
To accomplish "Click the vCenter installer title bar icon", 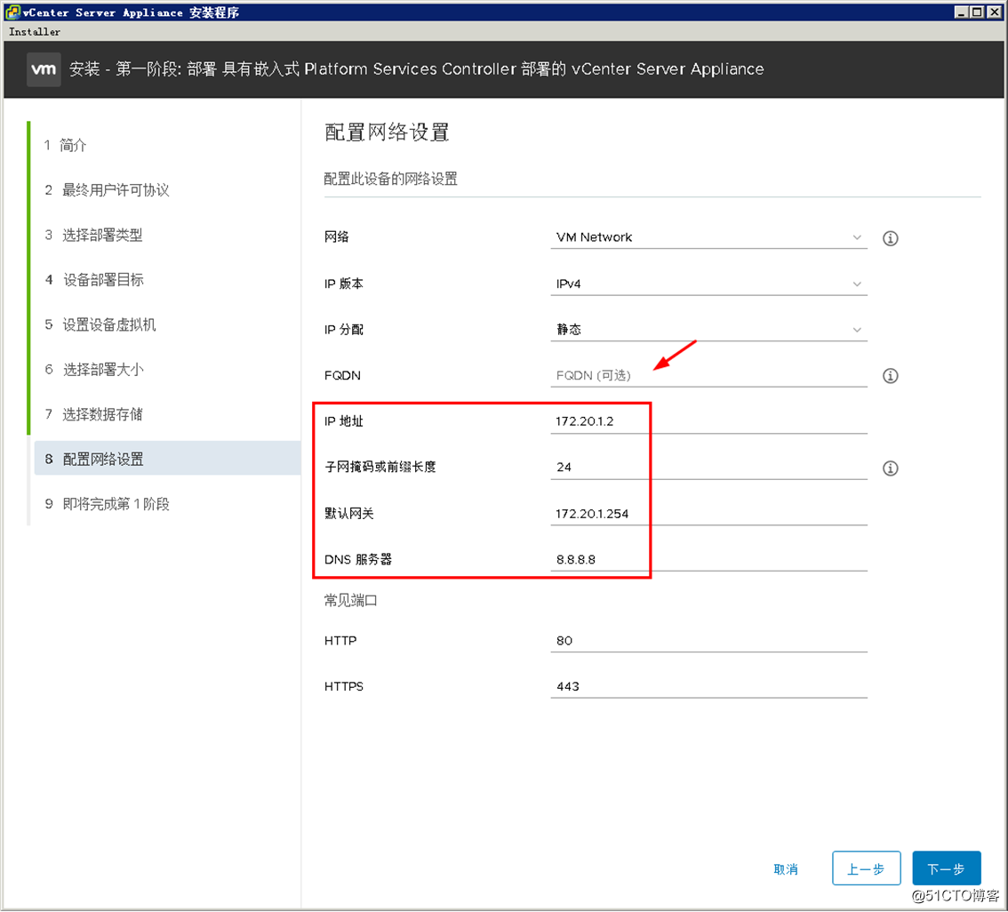I will [x=12, y=12].
